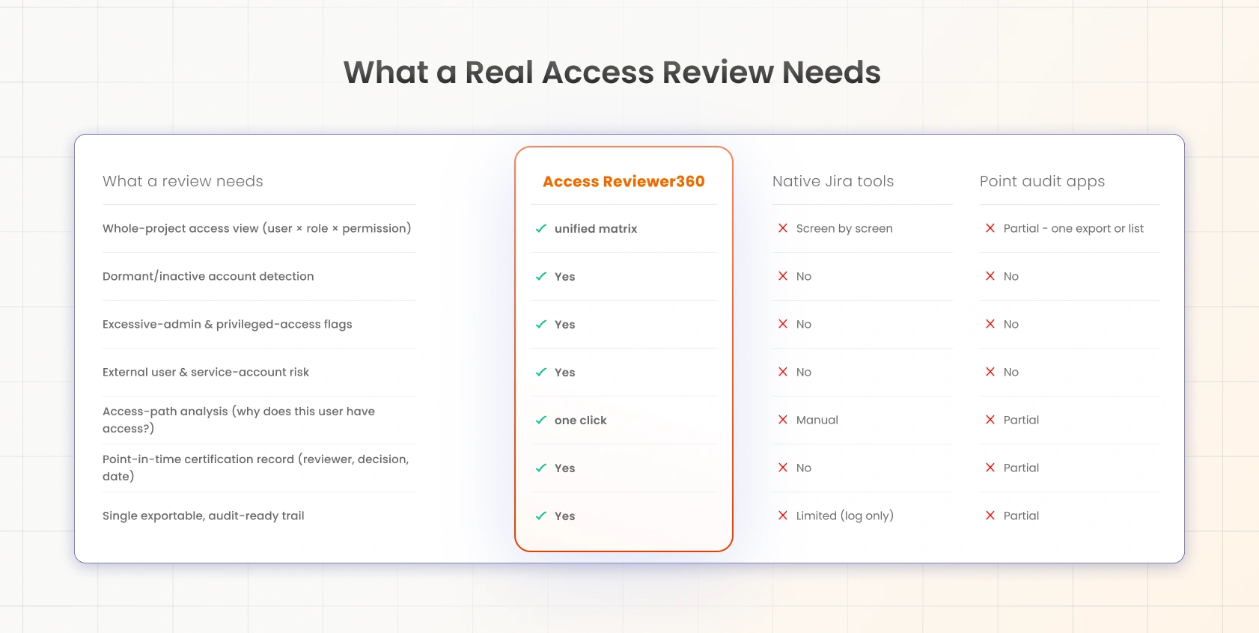Select the 'Access Reviewer360' column header
This screenshot has height=633, width=1259.
click(x=624, y=181)
